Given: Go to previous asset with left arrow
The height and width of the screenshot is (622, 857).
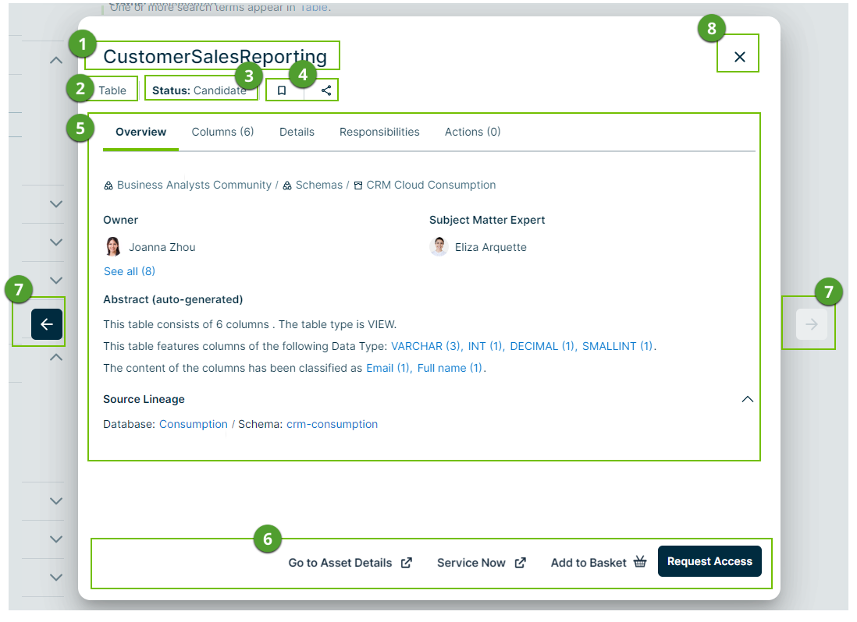Looking at the screenshot, I should click(46, 324).
